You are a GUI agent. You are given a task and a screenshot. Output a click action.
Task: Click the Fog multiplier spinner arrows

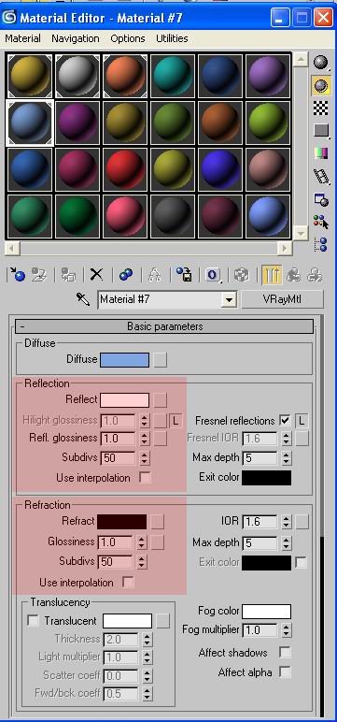[287, 629]
